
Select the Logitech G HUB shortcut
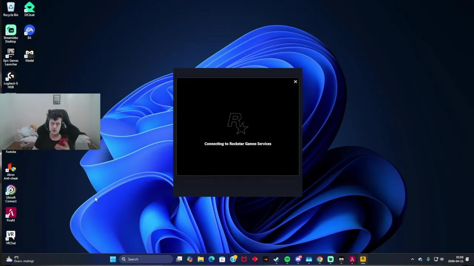point(11,80)
